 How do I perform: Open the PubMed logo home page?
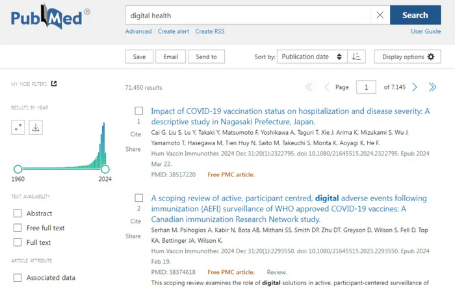tap(50, 18)
